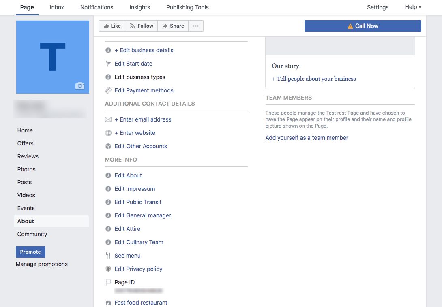Select About in sidebar
The image size is (442, 307).
point(51,221)
